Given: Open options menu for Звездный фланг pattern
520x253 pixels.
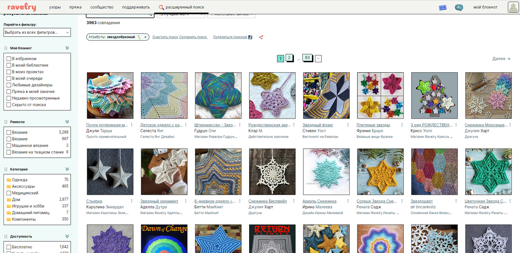Looking at the screenshot, I should [348, 125].
